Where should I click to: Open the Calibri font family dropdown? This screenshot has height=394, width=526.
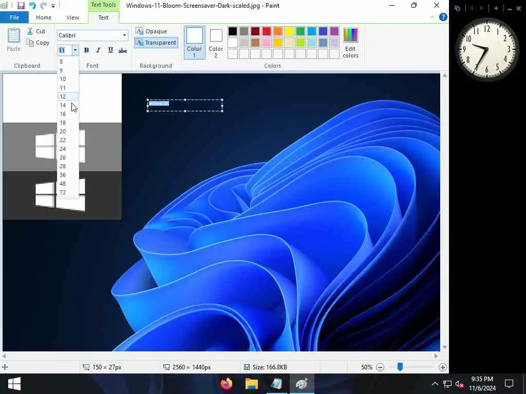(x=124, y=35)
